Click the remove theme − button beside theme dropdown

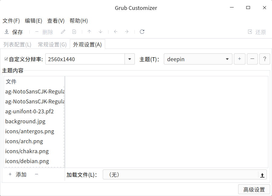coord(252,59)
